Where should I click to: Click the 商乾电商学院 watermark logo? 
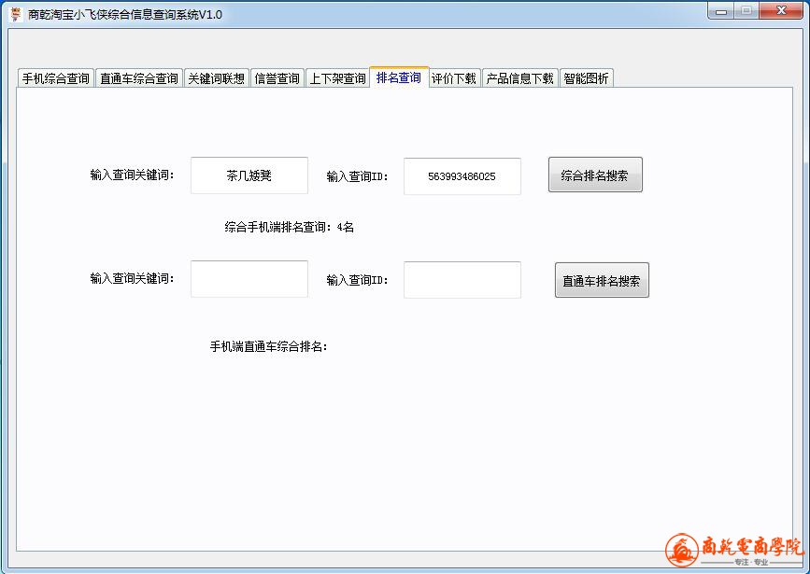click(732, 550)
